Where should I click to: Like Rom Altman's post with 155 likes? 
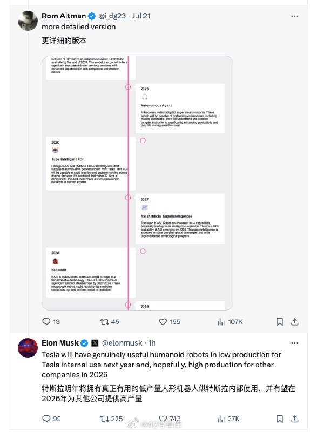click(x=170, y=321)
